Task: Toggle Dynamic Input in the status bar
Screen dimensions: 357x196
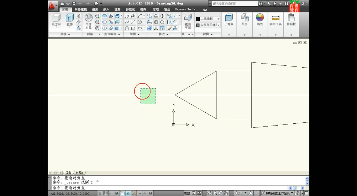Action: pyautogui.click(x=139, y=193)
